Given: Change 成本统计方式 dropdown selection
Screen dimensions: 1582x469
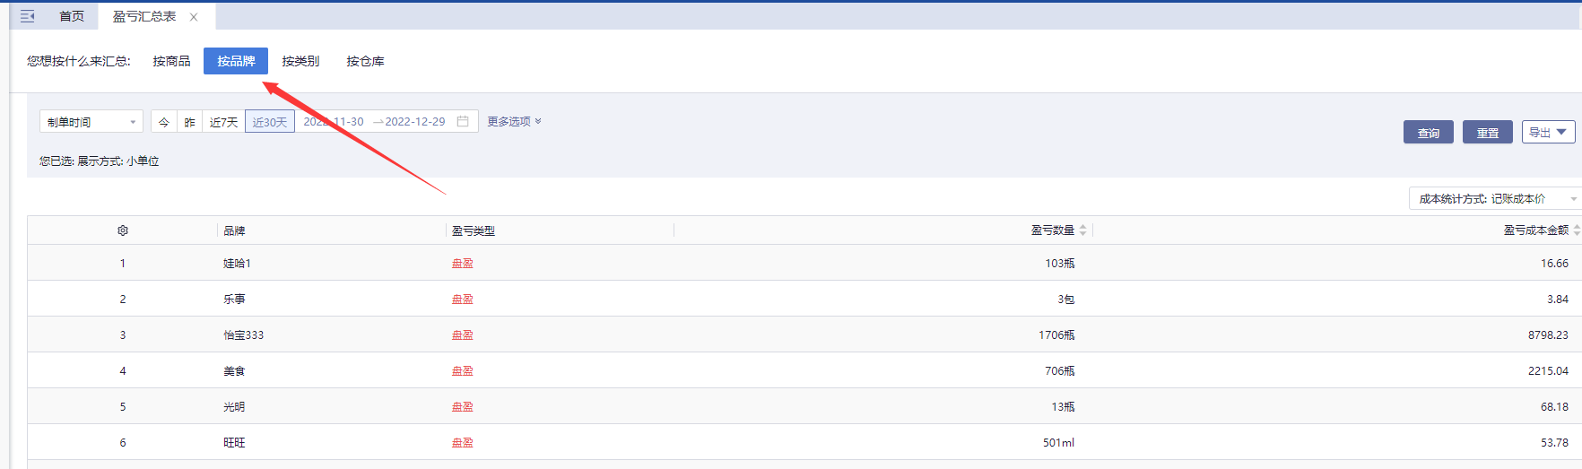Looking at the screenshot, I should click(1493, 198).
